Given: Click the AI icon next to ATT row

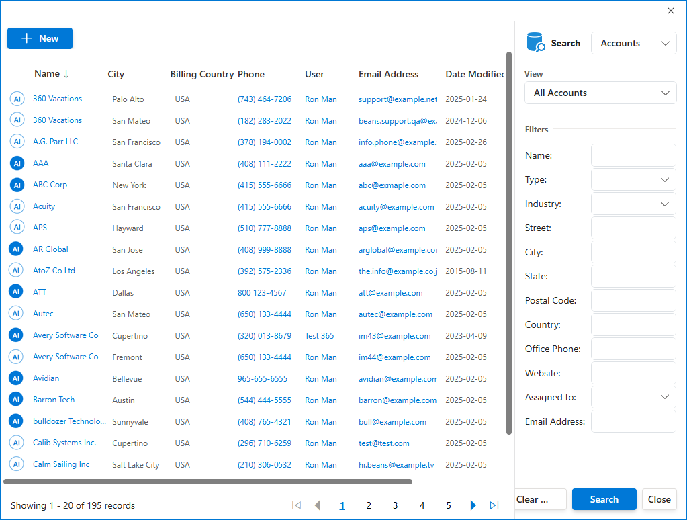Looking at the screenshot, I should coord(17,292).
